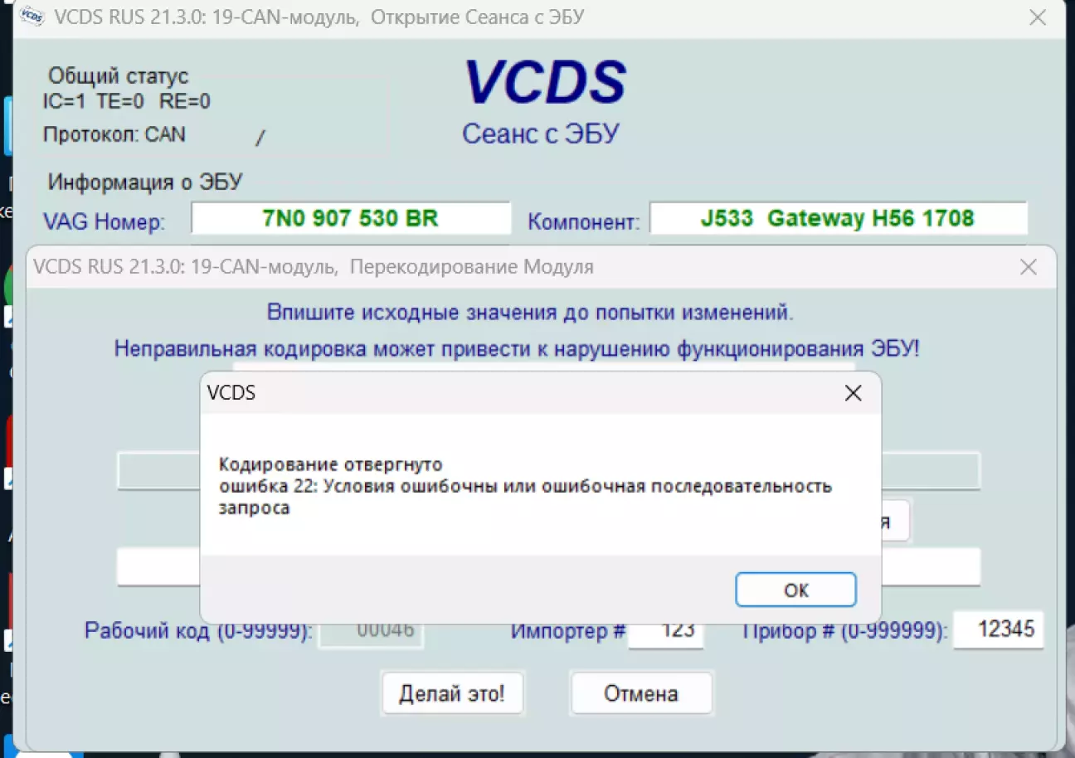
Task: Click the VCDS app icon in title bar
Action: pos(31,17)
